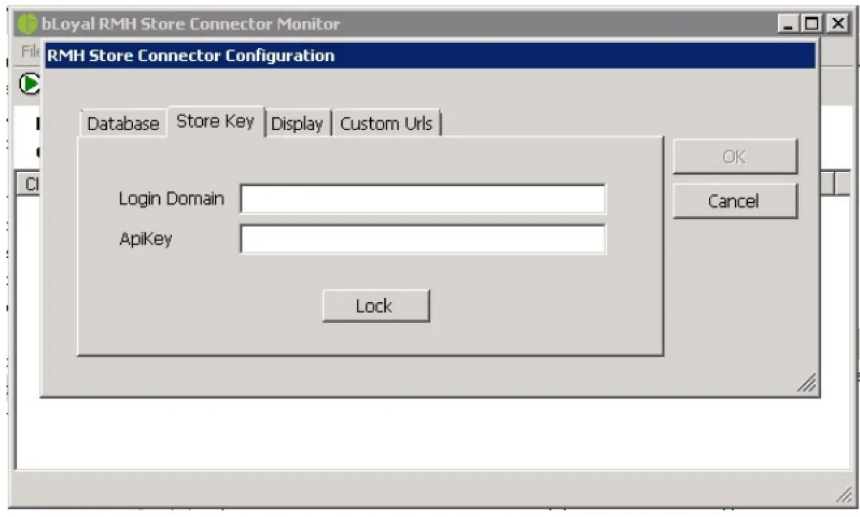Close the bLoyal Monitor window
Viewport: 860px width, 517px height.
pyautogui.click(x=837, y=24)
